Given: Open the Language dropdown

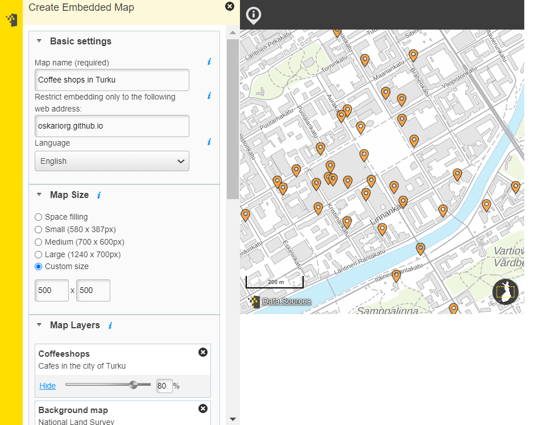Looking at the screenshot, I should [x=112, y=161].
